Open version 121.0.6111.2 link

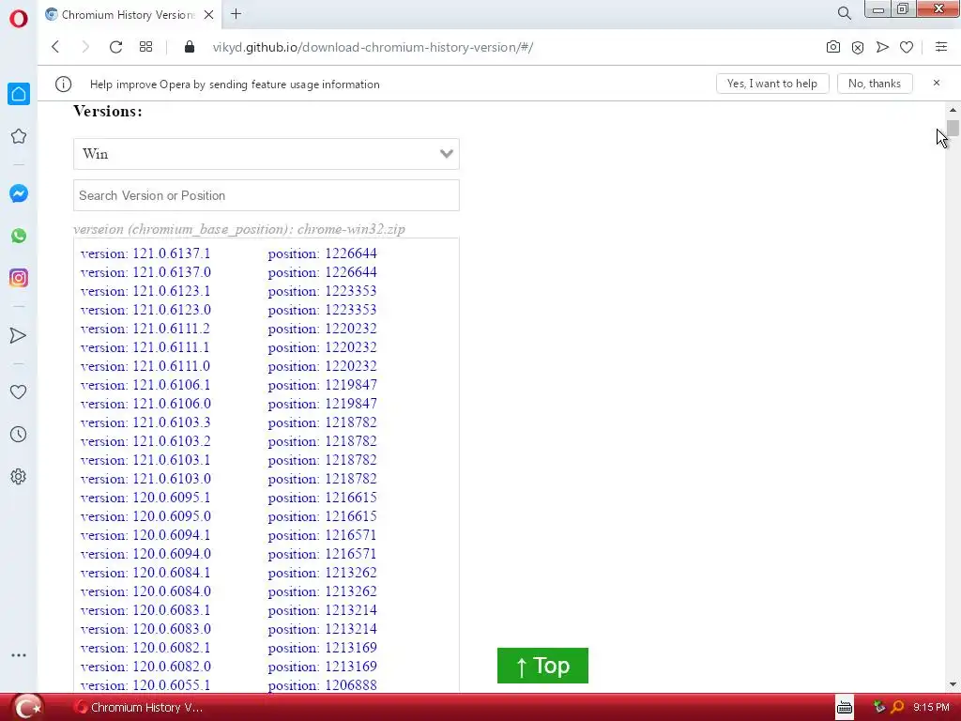[145, 329]
